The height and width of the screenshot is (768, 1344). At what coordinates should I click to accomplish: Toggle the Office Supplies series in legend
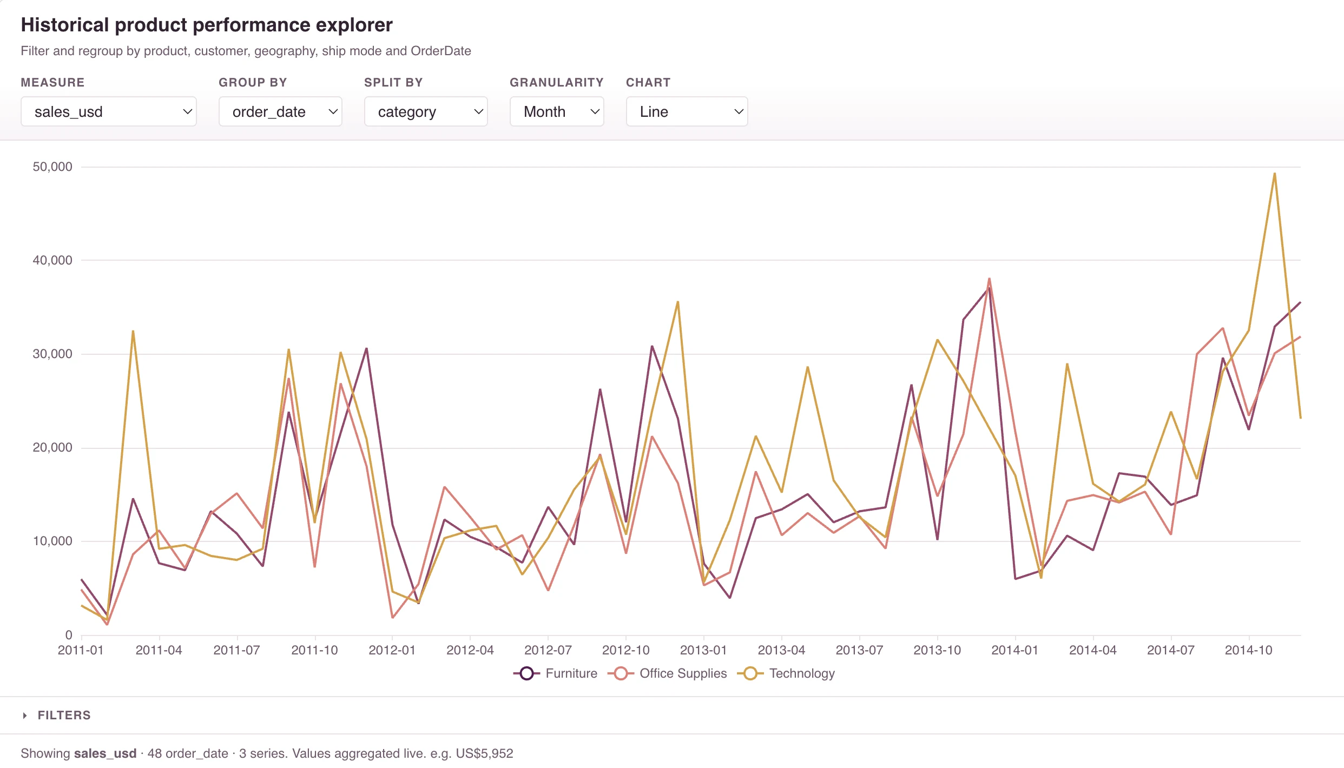pos(667,673)
